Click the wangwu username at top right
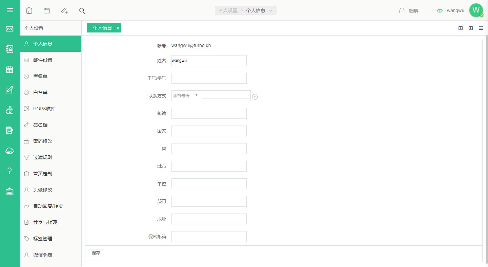 (455, 10)
